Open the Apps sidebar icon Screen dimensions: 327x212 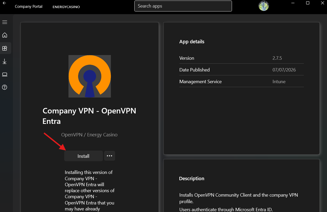(5, 48)
